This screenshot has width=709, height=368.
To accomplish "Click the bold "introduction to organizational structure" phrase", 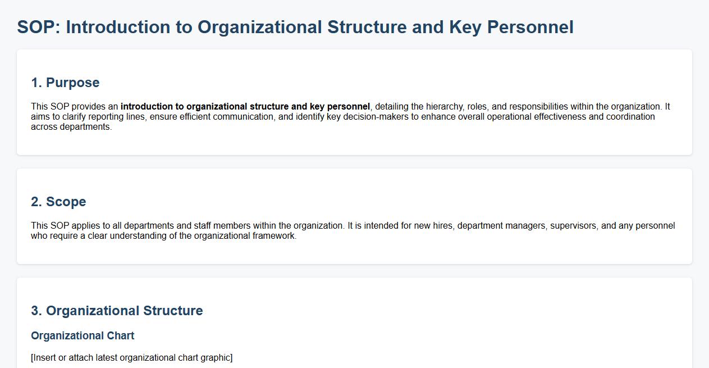I will click(205, 107).
